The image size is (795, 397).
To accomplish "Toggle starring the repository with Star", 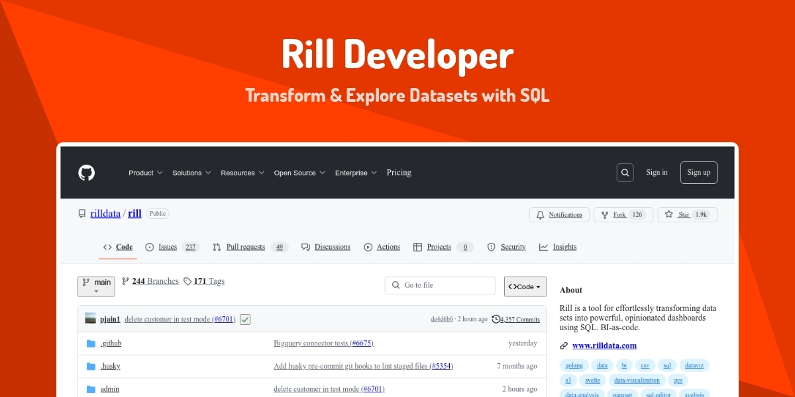I will coord(687,214).
